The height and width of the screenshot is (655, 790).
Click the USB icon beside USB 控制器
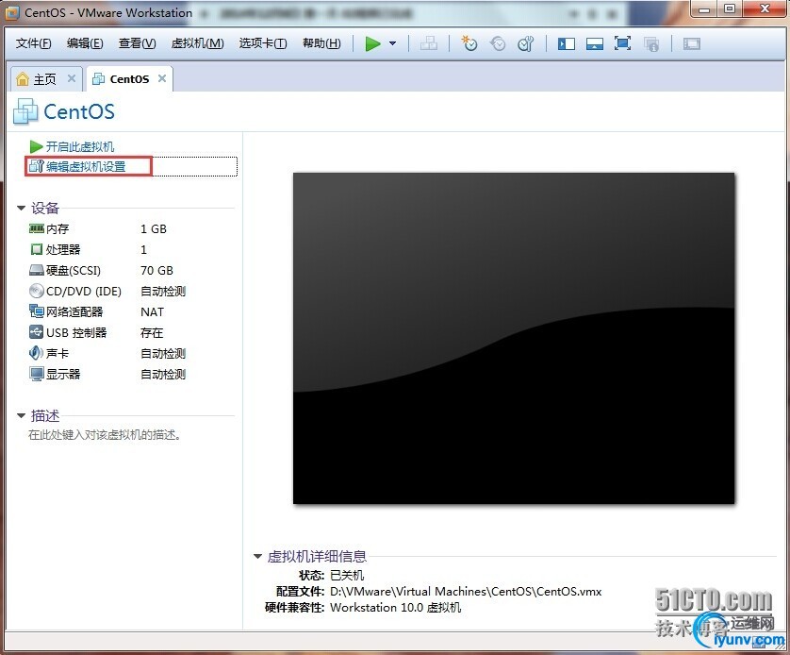coord(36,332)
